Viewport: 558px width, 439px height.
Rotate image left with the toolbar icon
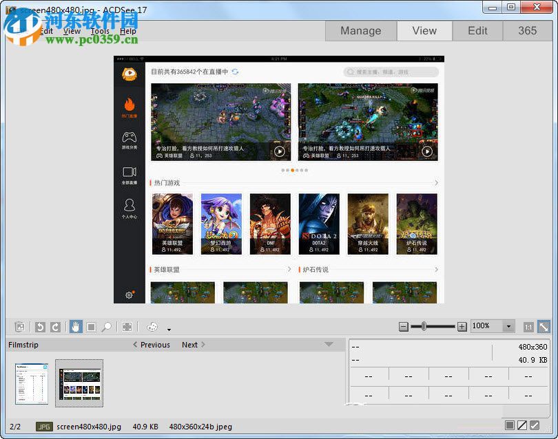[x=40, y=327]
